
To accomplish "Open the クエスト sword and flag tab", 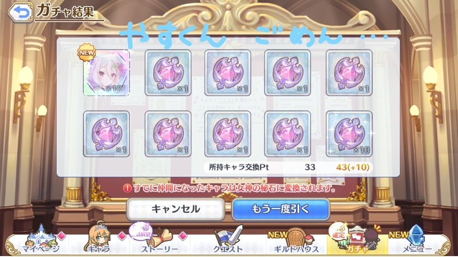I will (x=228, y=240).
